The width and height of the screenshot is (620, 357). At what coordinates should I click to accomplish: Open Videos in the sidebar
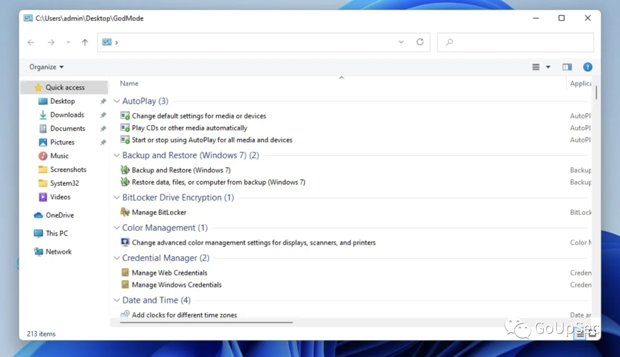60,197
